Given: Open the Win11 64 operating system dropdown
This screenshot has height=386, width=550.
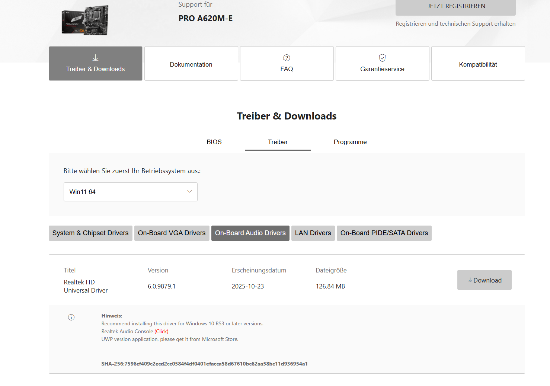Looking at the screenshot, I should tap(131, 192).
